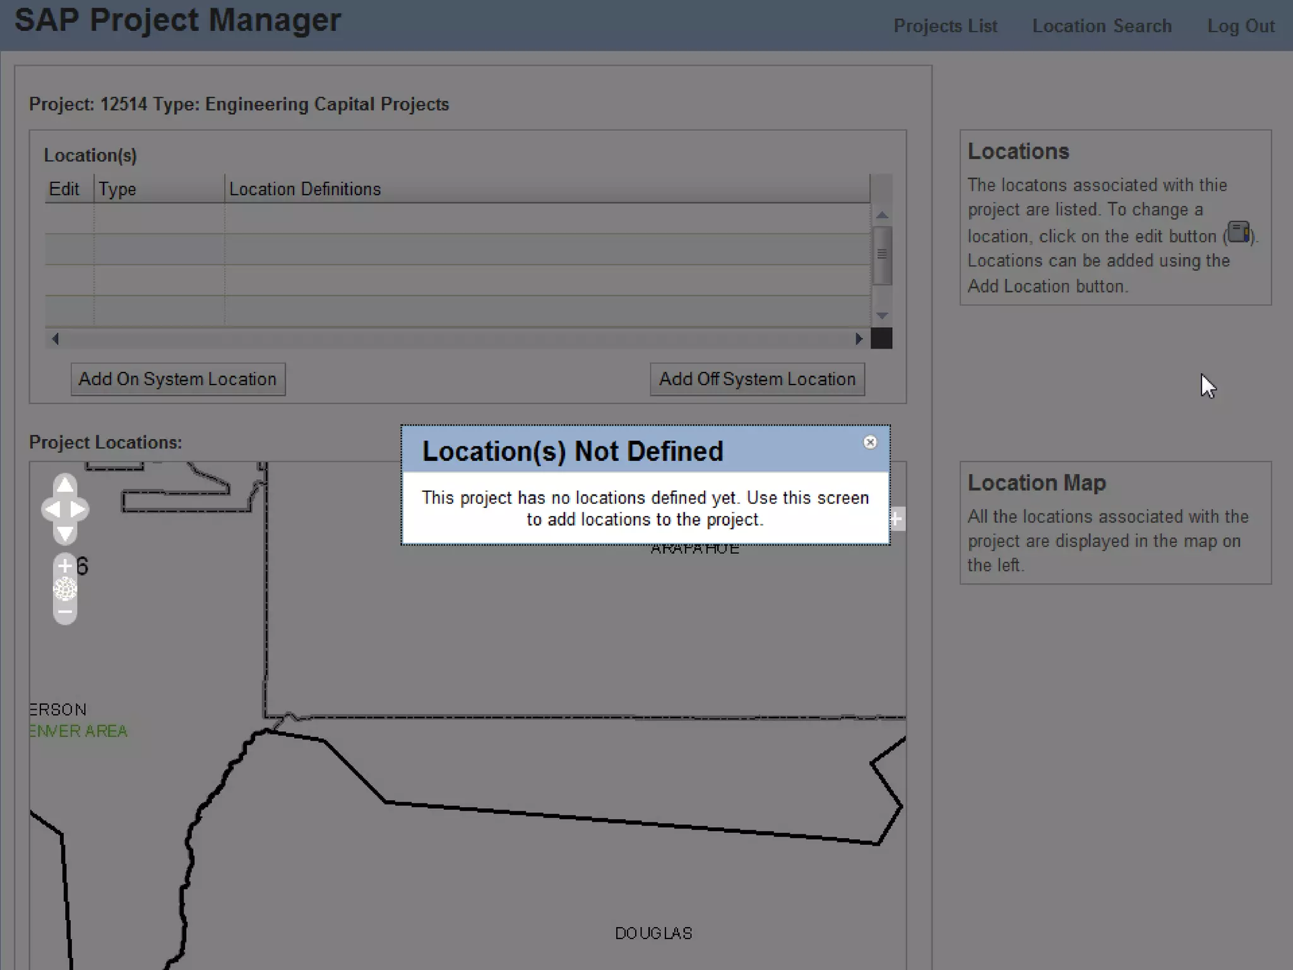Click the edit button icon in Locations help

click(1238, 232)
